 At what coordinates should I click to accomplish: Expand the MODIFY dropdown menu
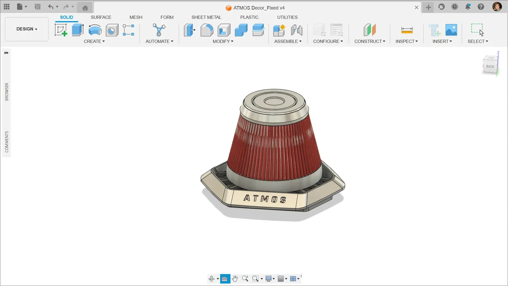[223, 41]
